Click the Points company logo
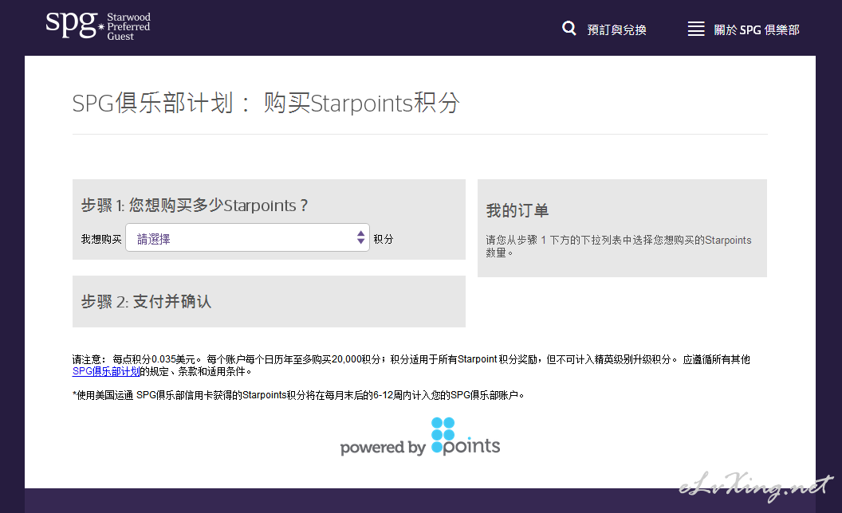The image size is (842, 513). click(466, 437)
